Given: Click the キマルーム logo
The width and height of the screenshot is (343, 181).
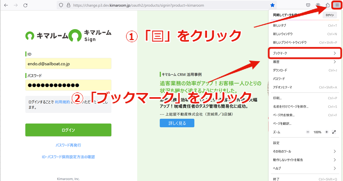Looking at the screenshot, I should (47, 36).
